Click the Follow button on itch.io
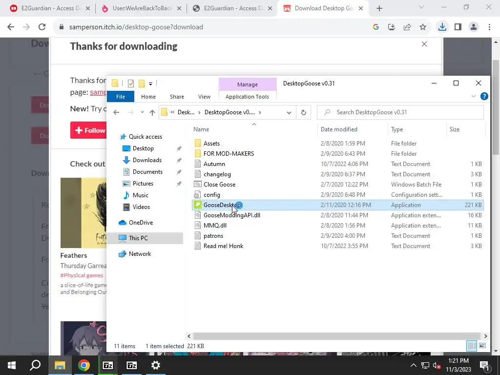The height and width of the screenshot is (375, 500). pyautogui.click(x=89, y=130)
